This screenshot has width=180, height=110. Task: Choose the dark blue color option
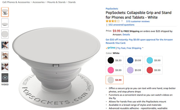pos(134,60)
